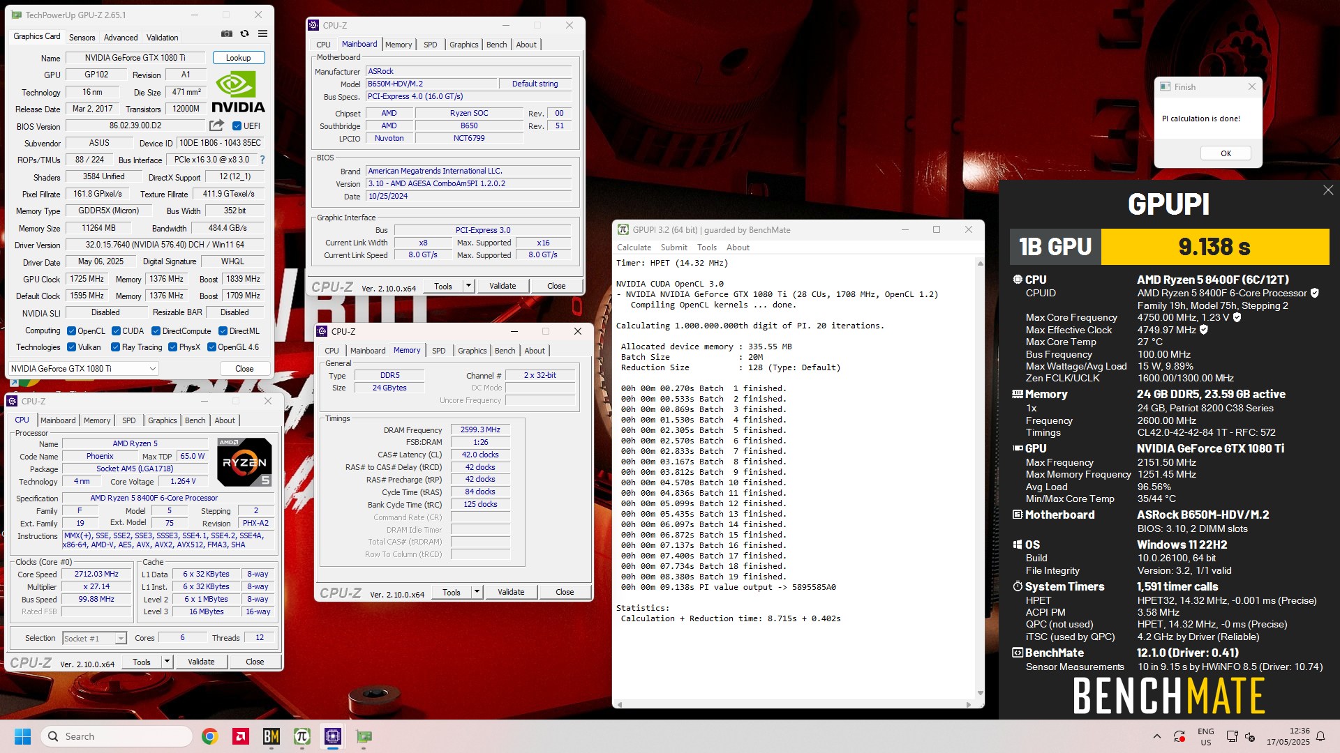Click Close in the CPU-Z Memory window
The height and width of the screenshot is (753, 1340).
pos(565,592)
